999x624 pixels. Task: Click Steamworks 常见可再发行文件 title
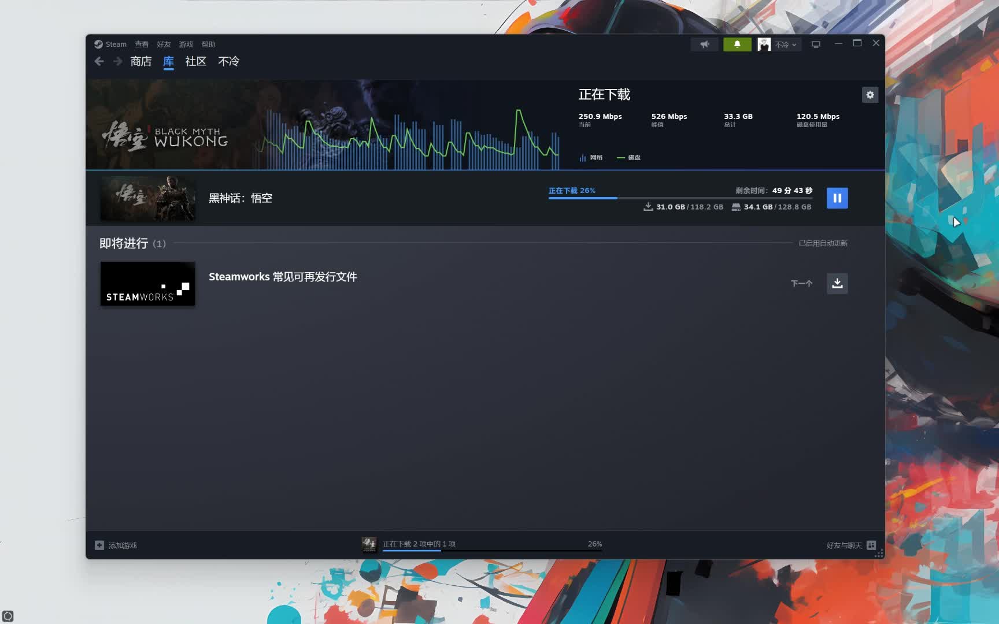pos(283,277)
